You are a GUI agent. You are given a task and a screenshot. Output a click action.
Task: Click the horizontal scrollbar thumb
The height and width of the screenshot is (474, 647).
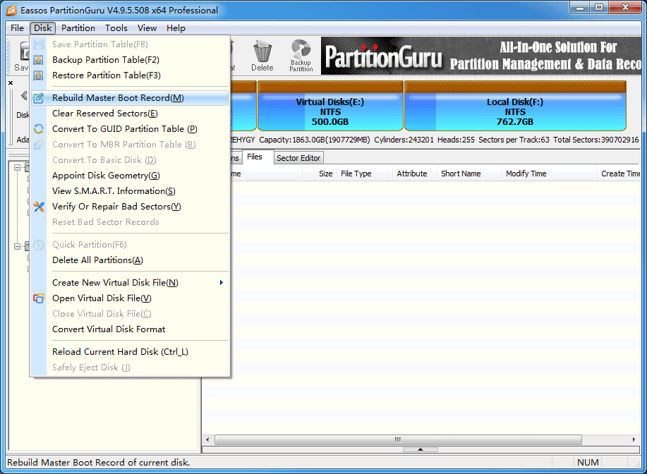(398, 439)
